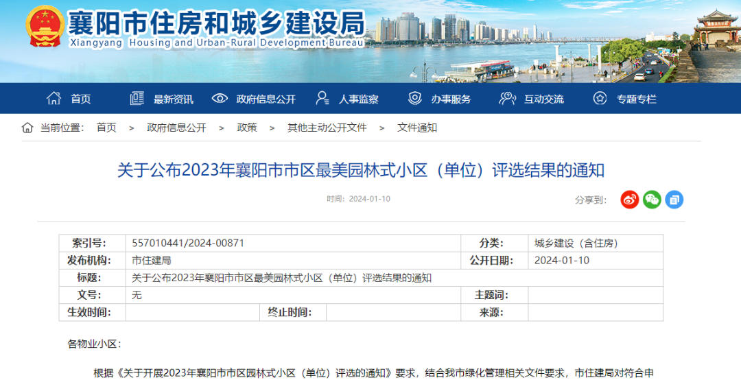Image resolution: width=741 pixels, height=380 pixels.
Task: Click the latest news document icon
Action: pyautogui.click(x=137, y=99)
